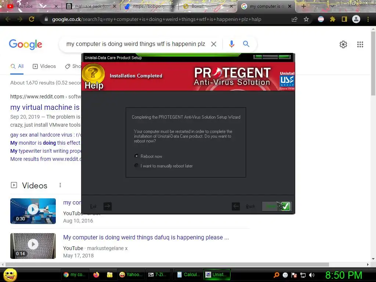Share this page from the address bar
The image size is (376, 282).
[x=294, y=19]
